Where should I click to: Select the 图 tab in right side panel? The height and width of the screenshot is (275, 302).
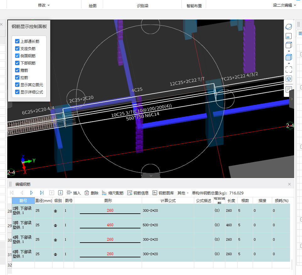(300, 34)
